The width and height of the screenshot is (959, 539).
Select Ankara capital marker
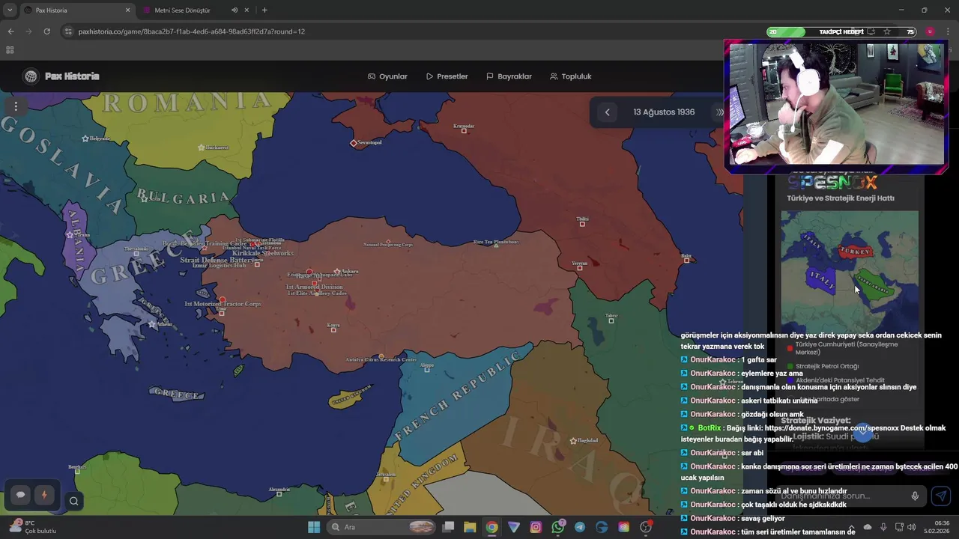(x=338, y=271)
